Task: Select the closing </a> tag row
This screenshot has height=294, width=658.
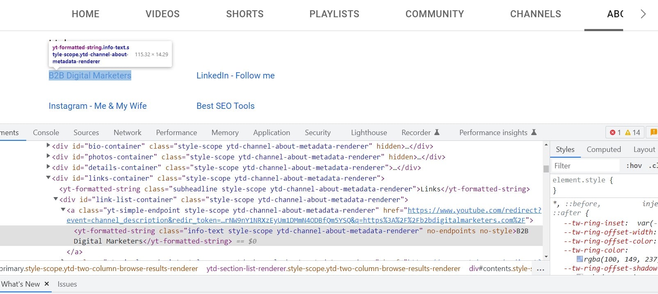Action: [x=74, y=252]
